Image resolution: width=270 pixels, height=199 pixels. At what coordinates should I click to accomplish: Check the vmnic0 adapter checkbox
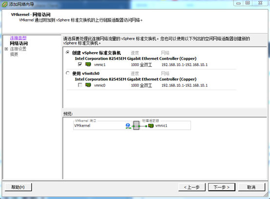(80, 85)
